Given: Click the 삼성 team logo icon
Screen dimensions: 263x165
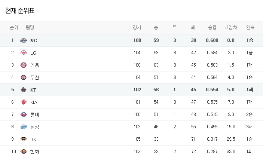Looking at the screenshot, I should pyautogui.click(x=24, y=127).
